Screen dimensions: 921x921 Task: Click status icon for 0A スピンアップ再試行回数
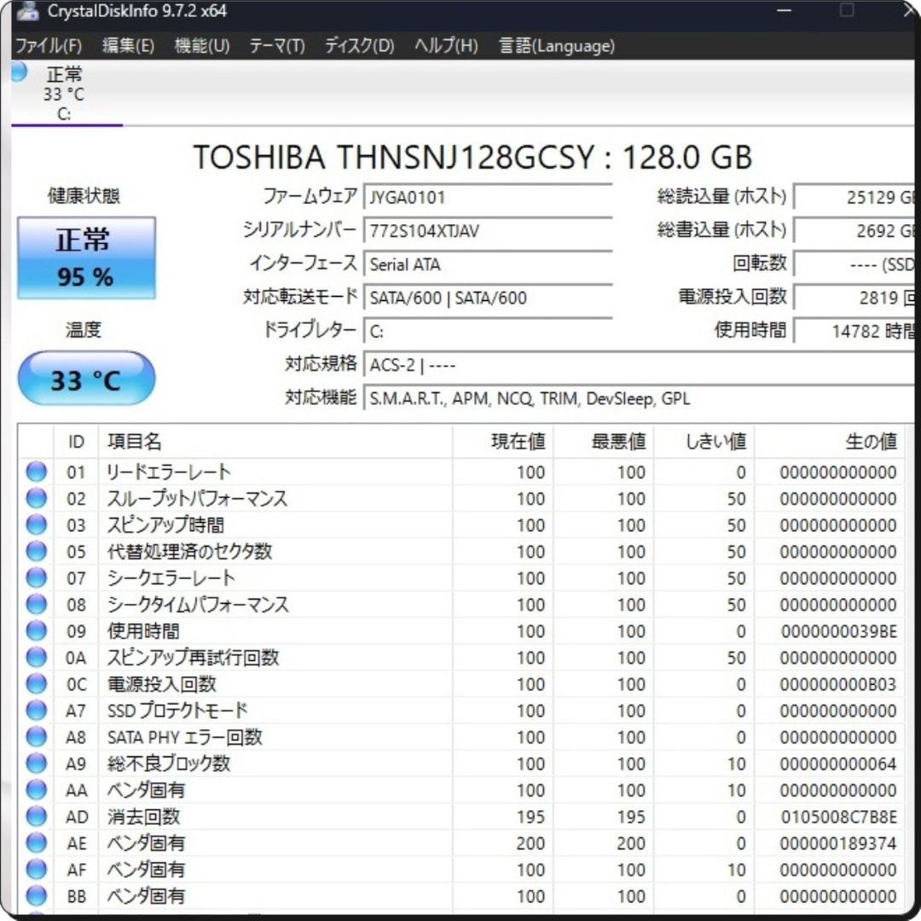coord(37,657)
